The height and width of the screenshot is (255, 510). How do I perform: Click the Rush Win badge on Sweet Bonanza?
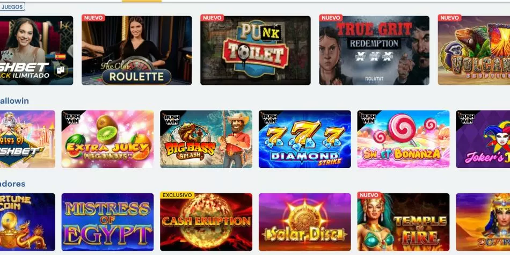point(368,119)
